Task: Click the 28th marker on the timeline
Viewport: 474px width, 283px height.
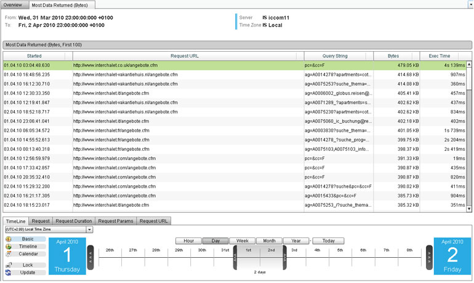Action: (x=156, y=250)
